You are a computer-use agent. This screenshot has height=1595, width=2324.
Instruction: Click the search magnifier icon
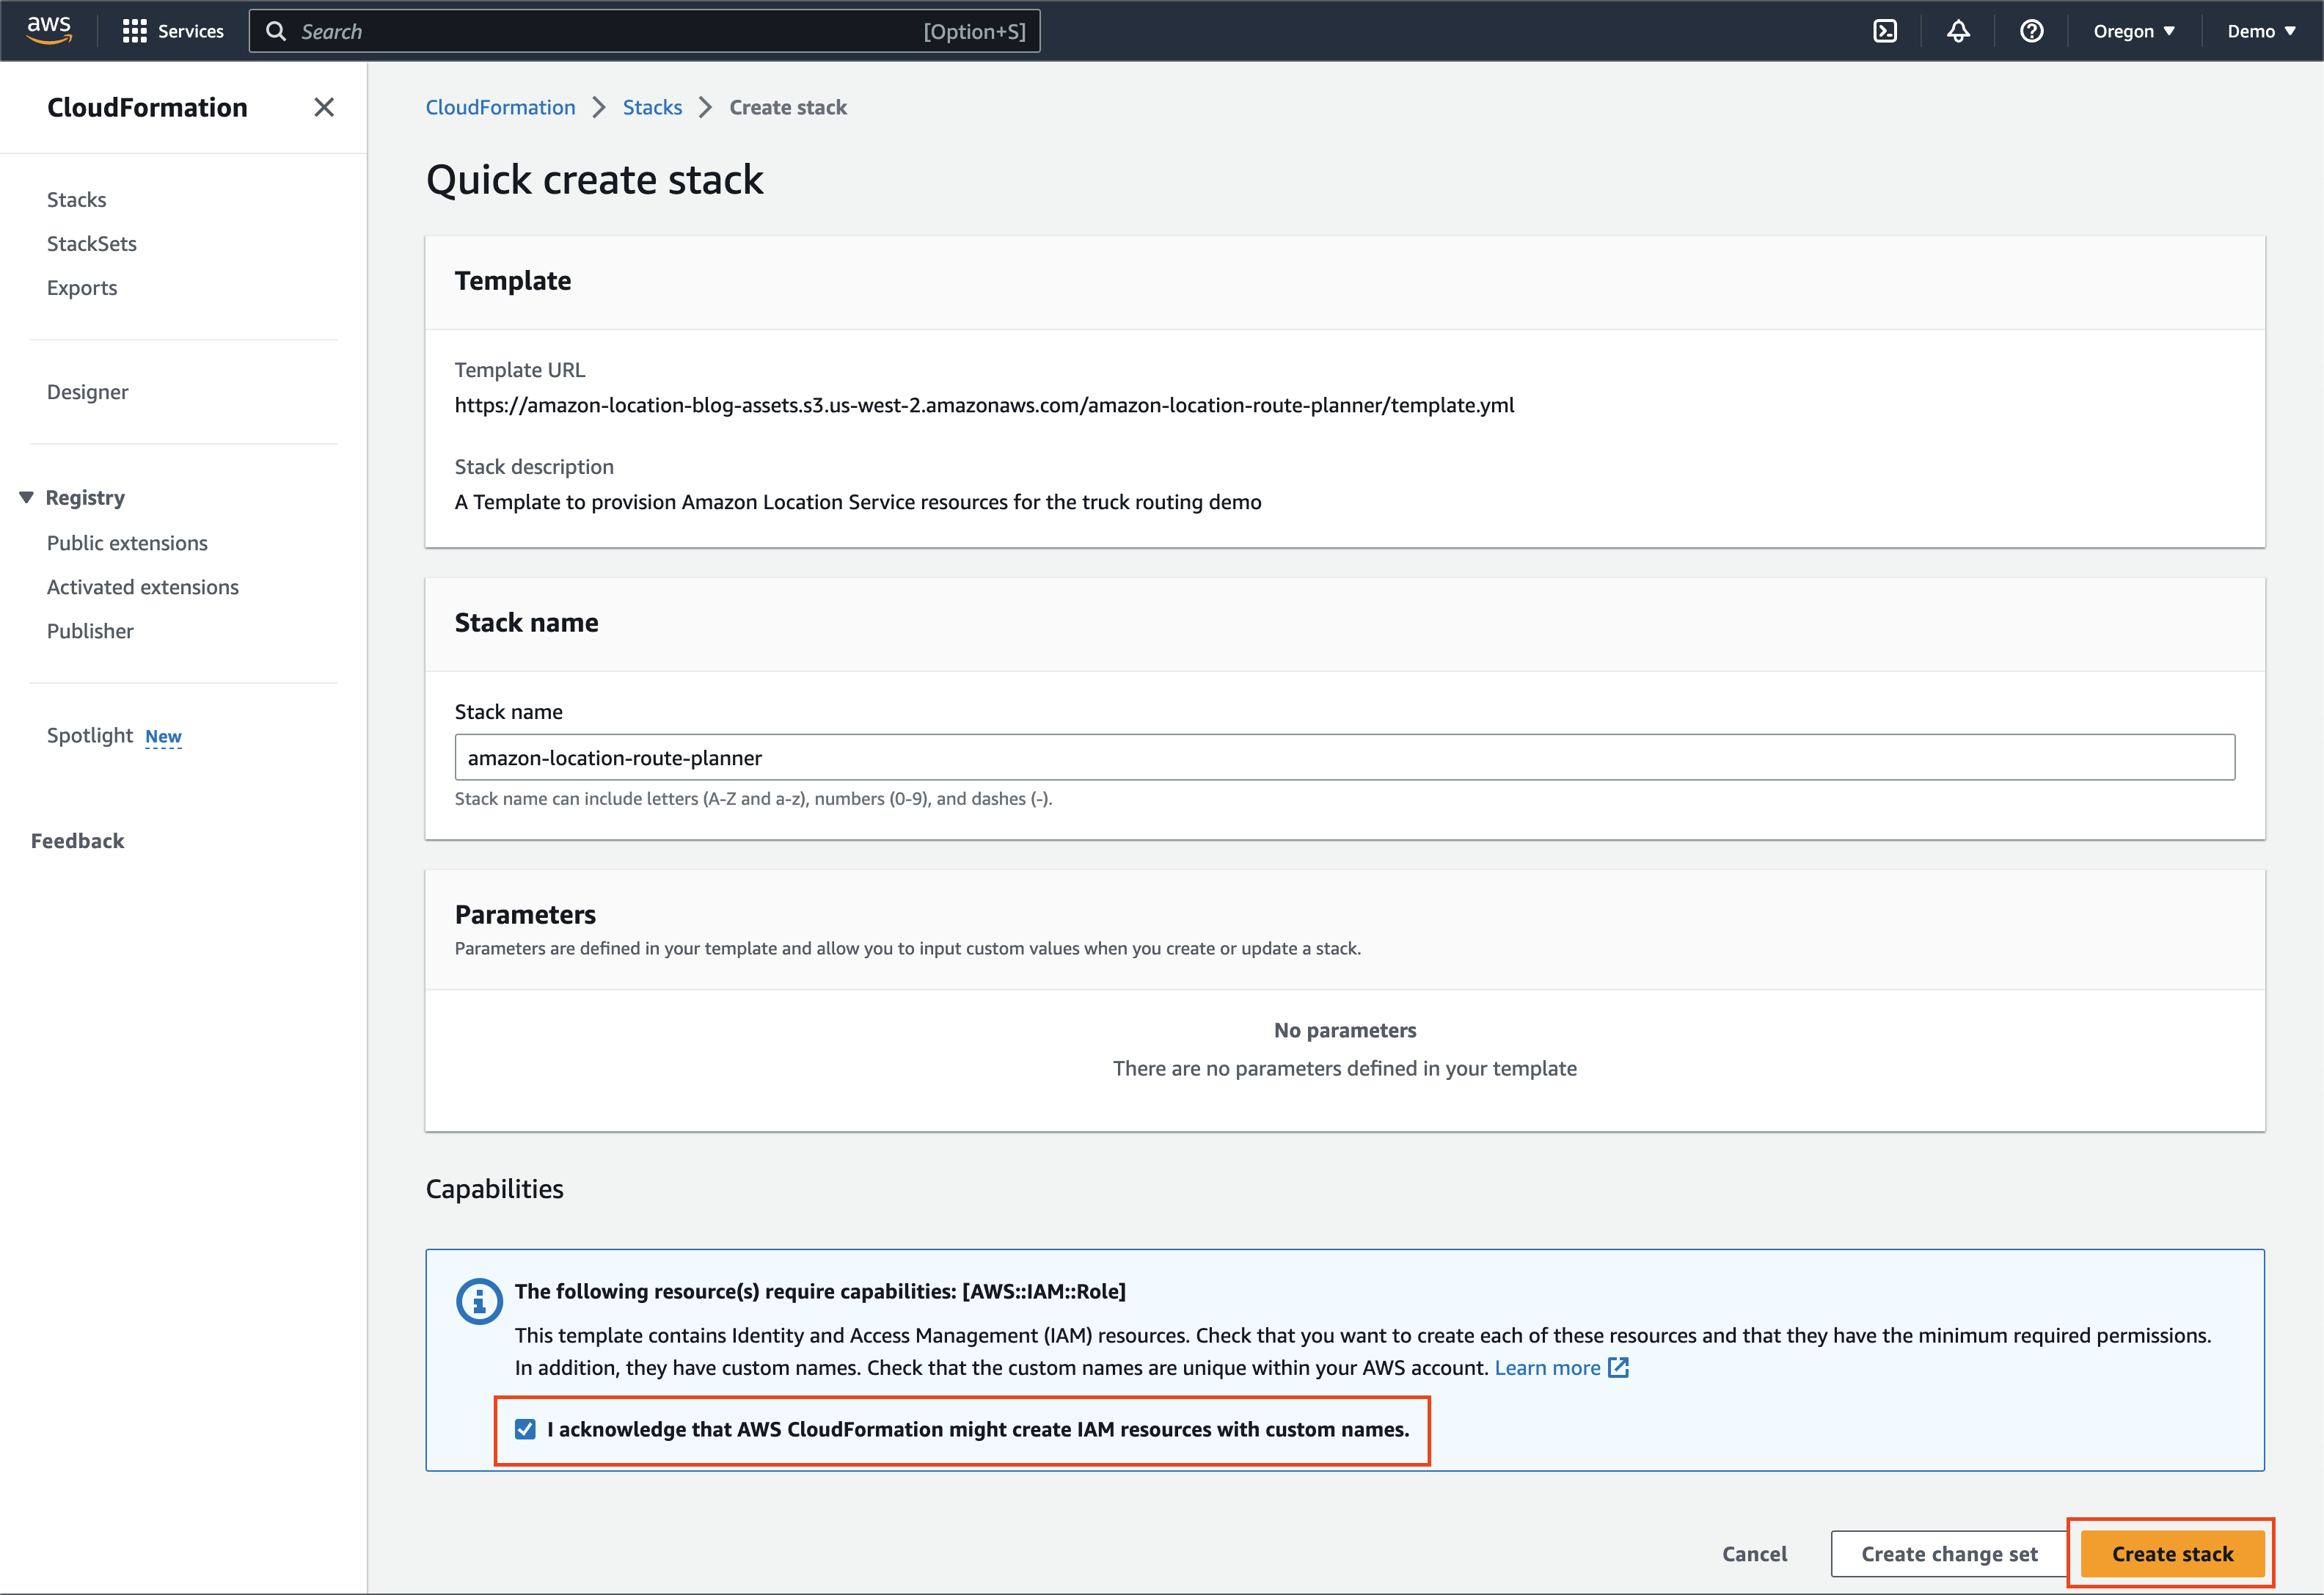coord(277,31)
